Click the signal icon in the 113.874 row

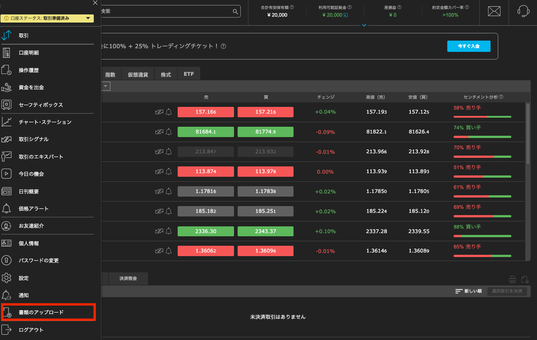(x=159, y=171)
